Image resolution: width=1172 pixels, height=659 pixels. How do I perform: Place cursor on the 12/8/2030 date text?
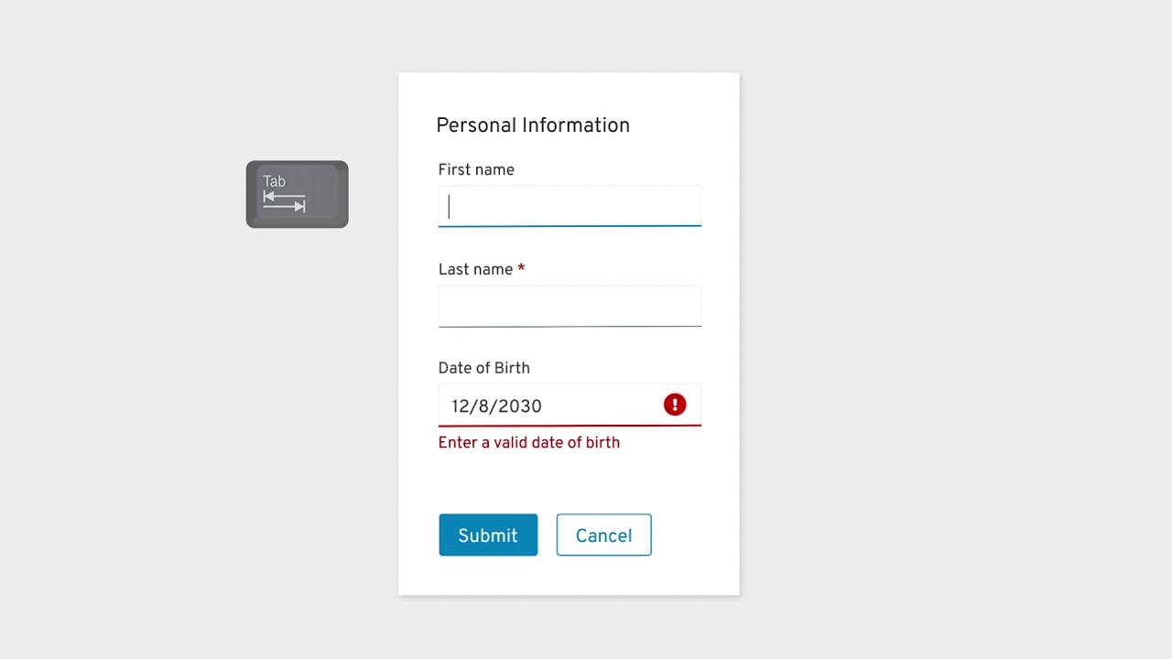[x=496, y=406]
